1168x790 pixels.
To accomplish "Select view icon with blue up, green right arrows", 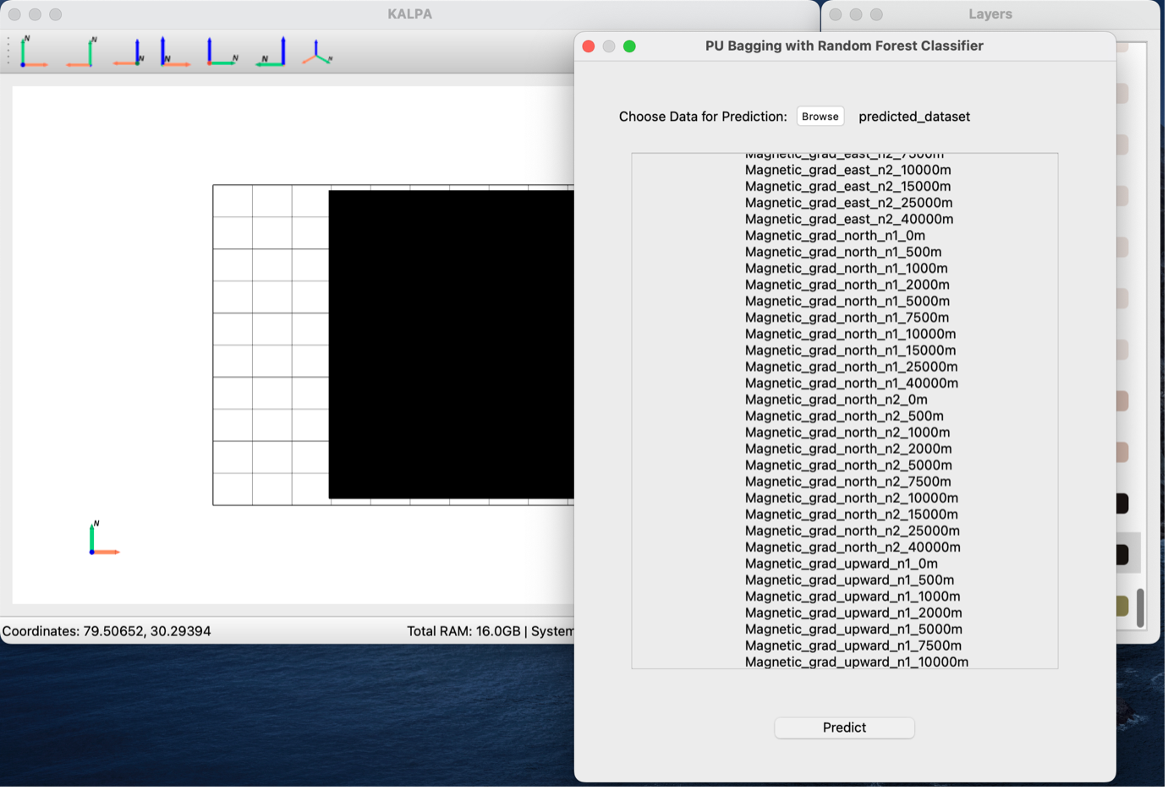I will pyautogui.click(x=222, y=52).
